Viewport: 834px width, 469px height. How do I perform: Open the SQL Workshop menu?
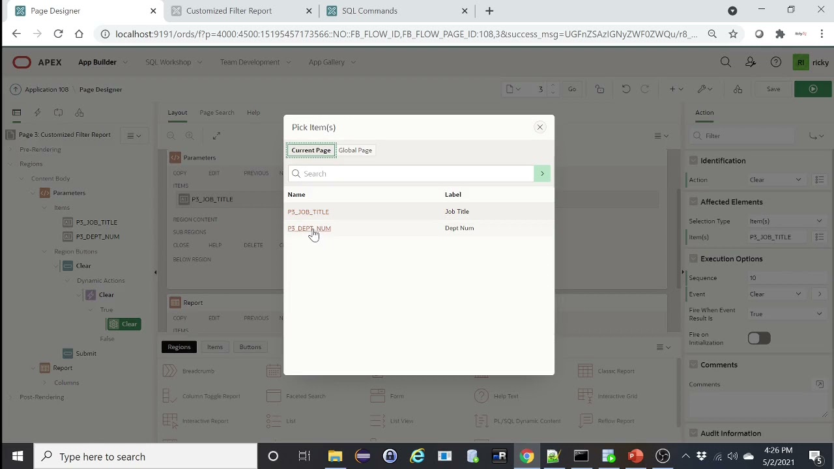(x=174, y=62)
